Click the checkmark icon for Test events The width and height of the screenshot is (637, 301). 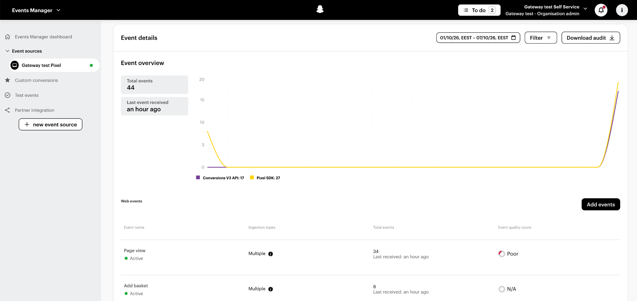tap(7, 95)
